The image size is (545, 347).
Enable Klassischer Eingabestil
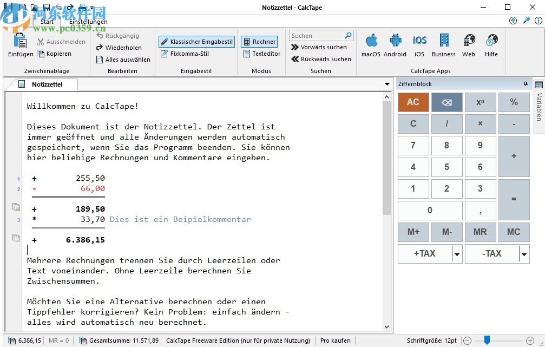click(x=196, y=42)
